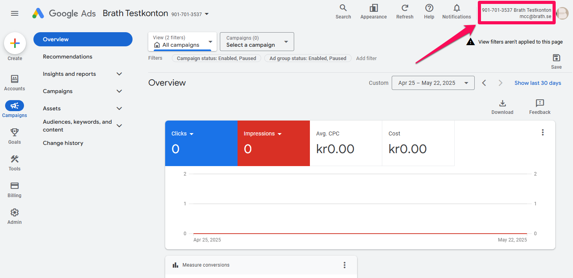Select the Cost scorecard
573x278 pixels.
pyautogui.click(x=418, y=143)
